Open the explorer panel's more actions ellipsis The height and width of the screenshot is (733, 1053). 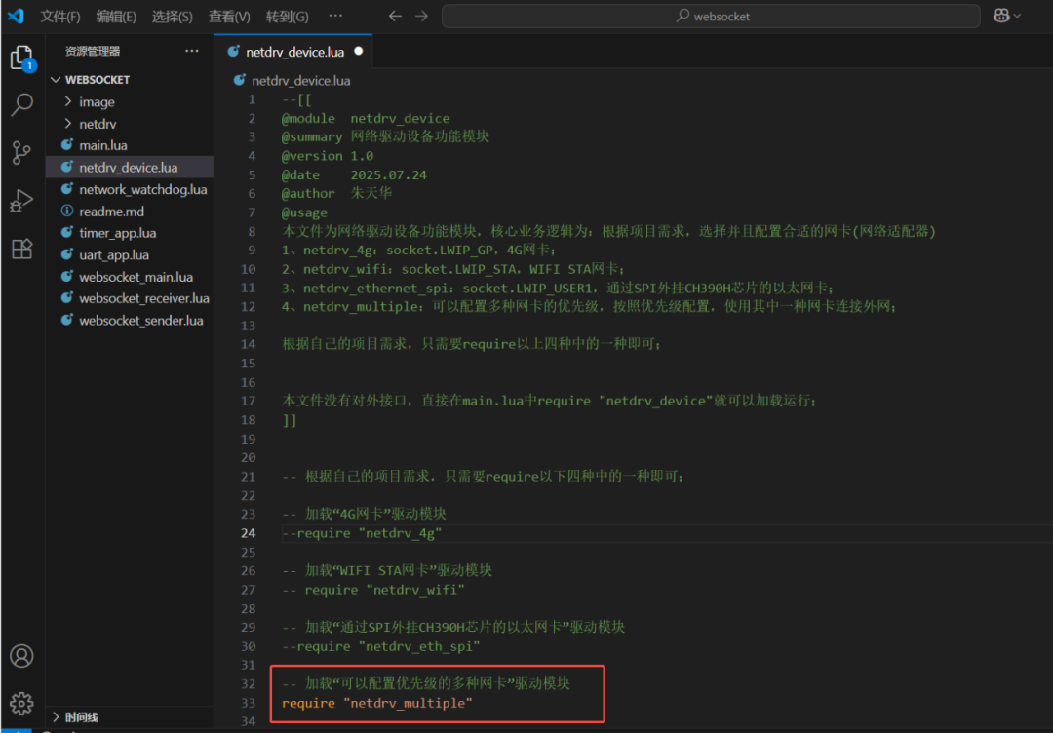click(192, 51)
